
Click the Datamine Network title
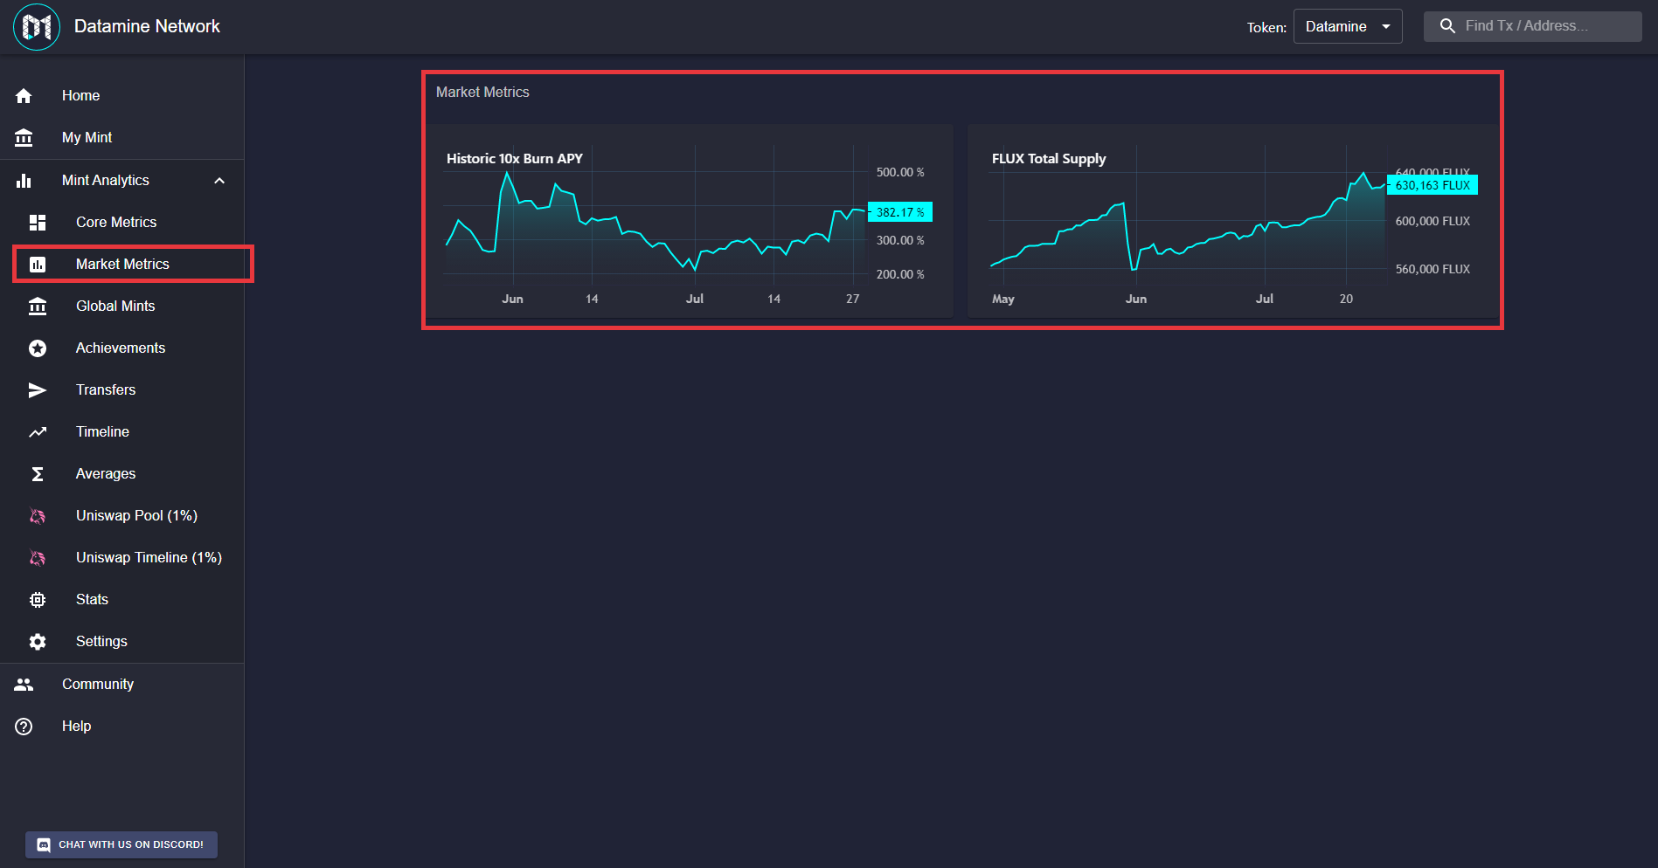(147, 26)
